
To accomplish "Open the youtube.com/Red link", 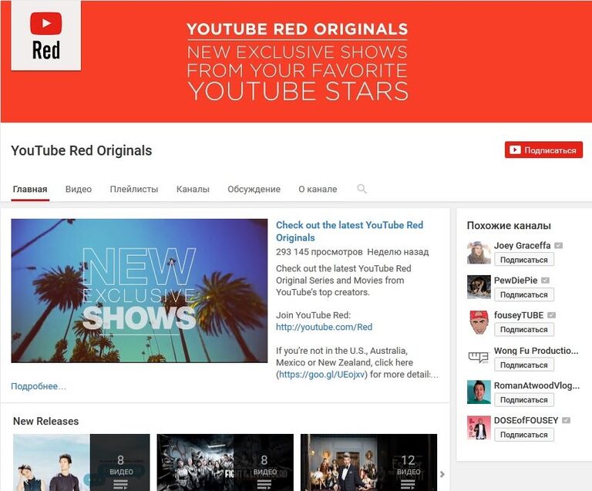I will click(325, 327).
